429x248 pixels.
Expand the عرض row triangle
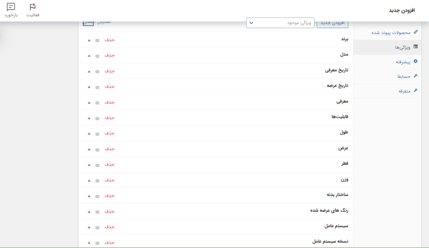[89, 149]
